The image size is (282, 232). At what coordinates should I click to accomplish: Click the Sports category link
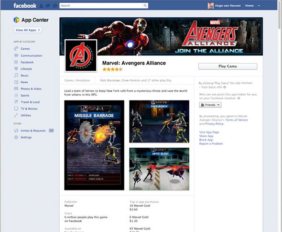25,95
